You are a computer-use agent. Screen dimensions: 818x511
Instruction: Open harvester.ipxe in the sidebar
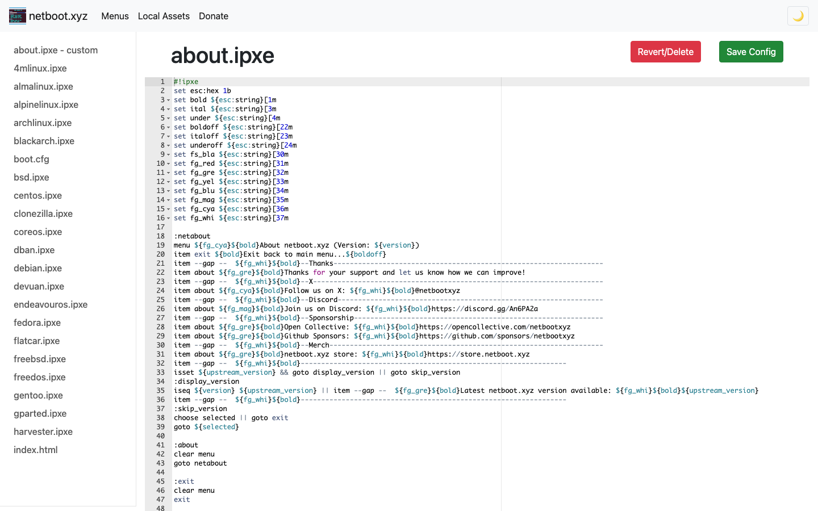click(43, 432)
